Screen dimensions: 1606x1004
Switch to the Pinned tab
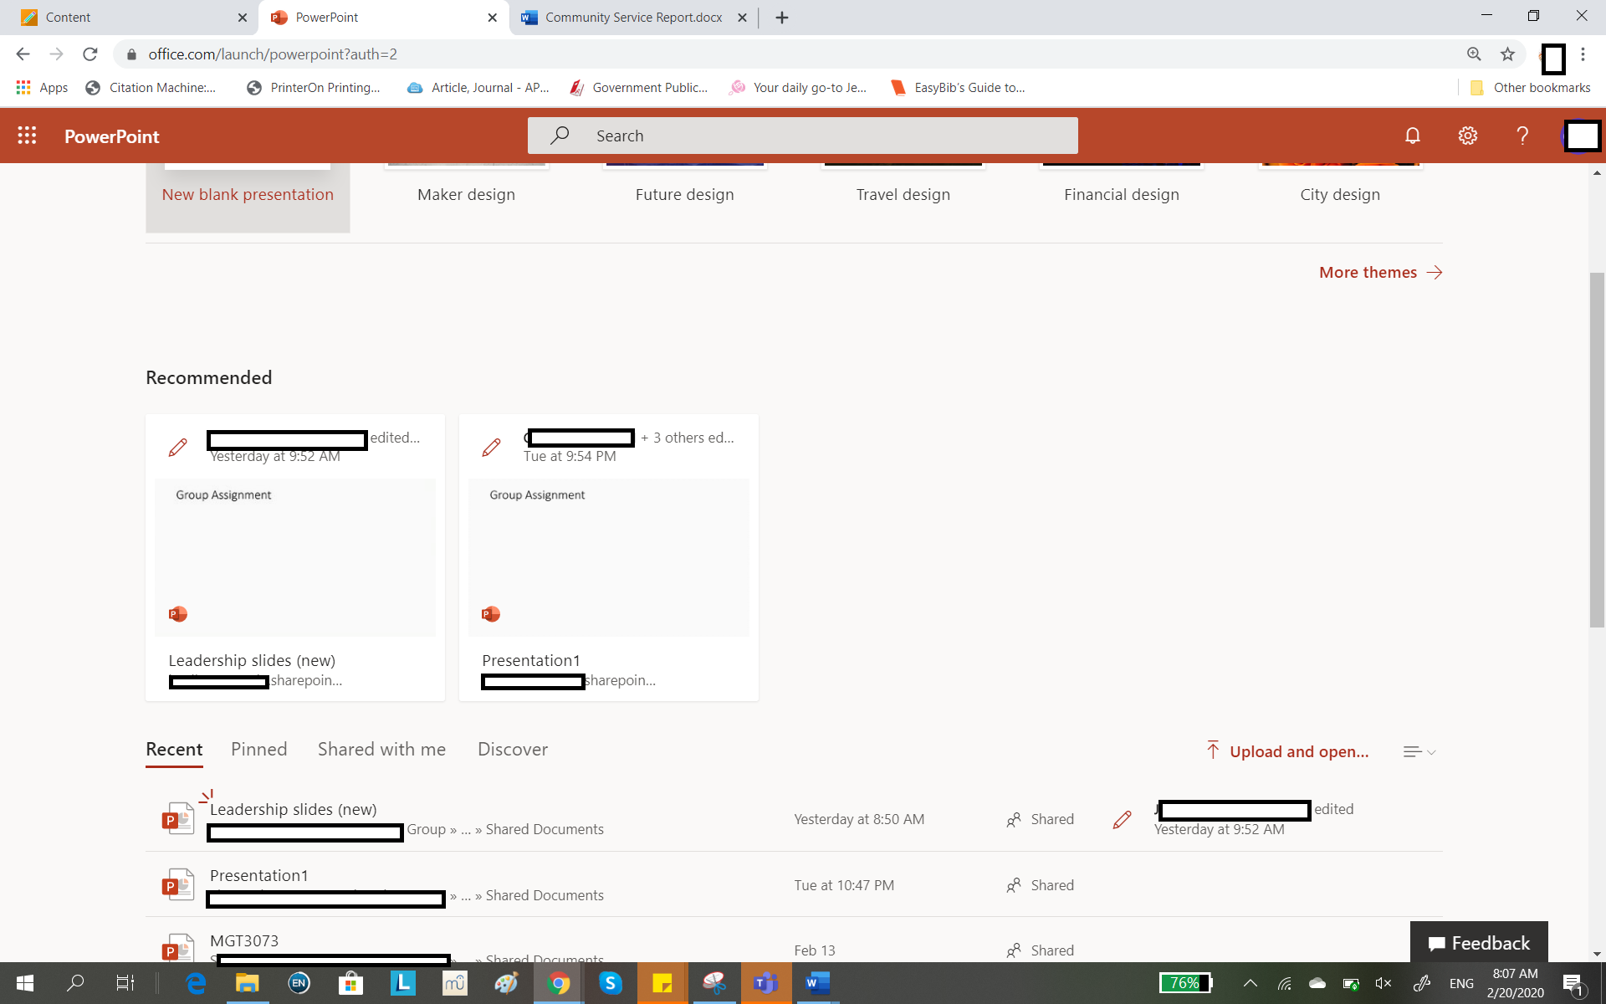pos(258,749)
